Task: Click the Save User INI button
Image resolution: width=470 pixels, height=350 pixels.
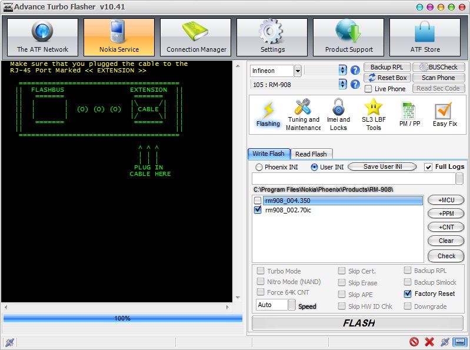Action: (x=382, y=166)
